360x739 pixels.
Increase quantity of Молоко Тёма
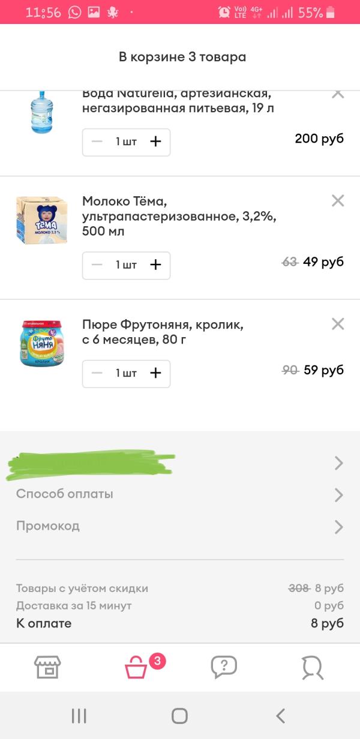point(156,265)
